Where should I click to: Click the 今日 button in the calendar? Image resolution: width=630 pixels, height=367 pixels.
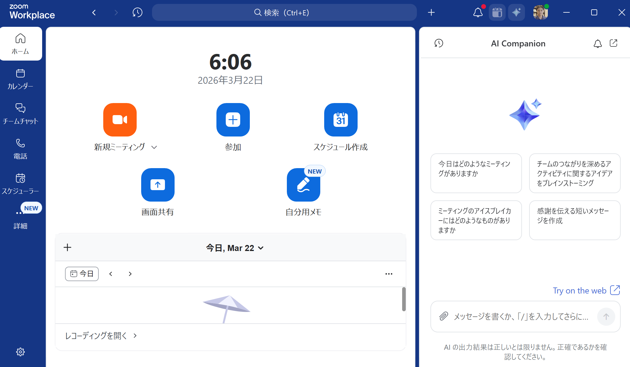[x=82, y=274]
